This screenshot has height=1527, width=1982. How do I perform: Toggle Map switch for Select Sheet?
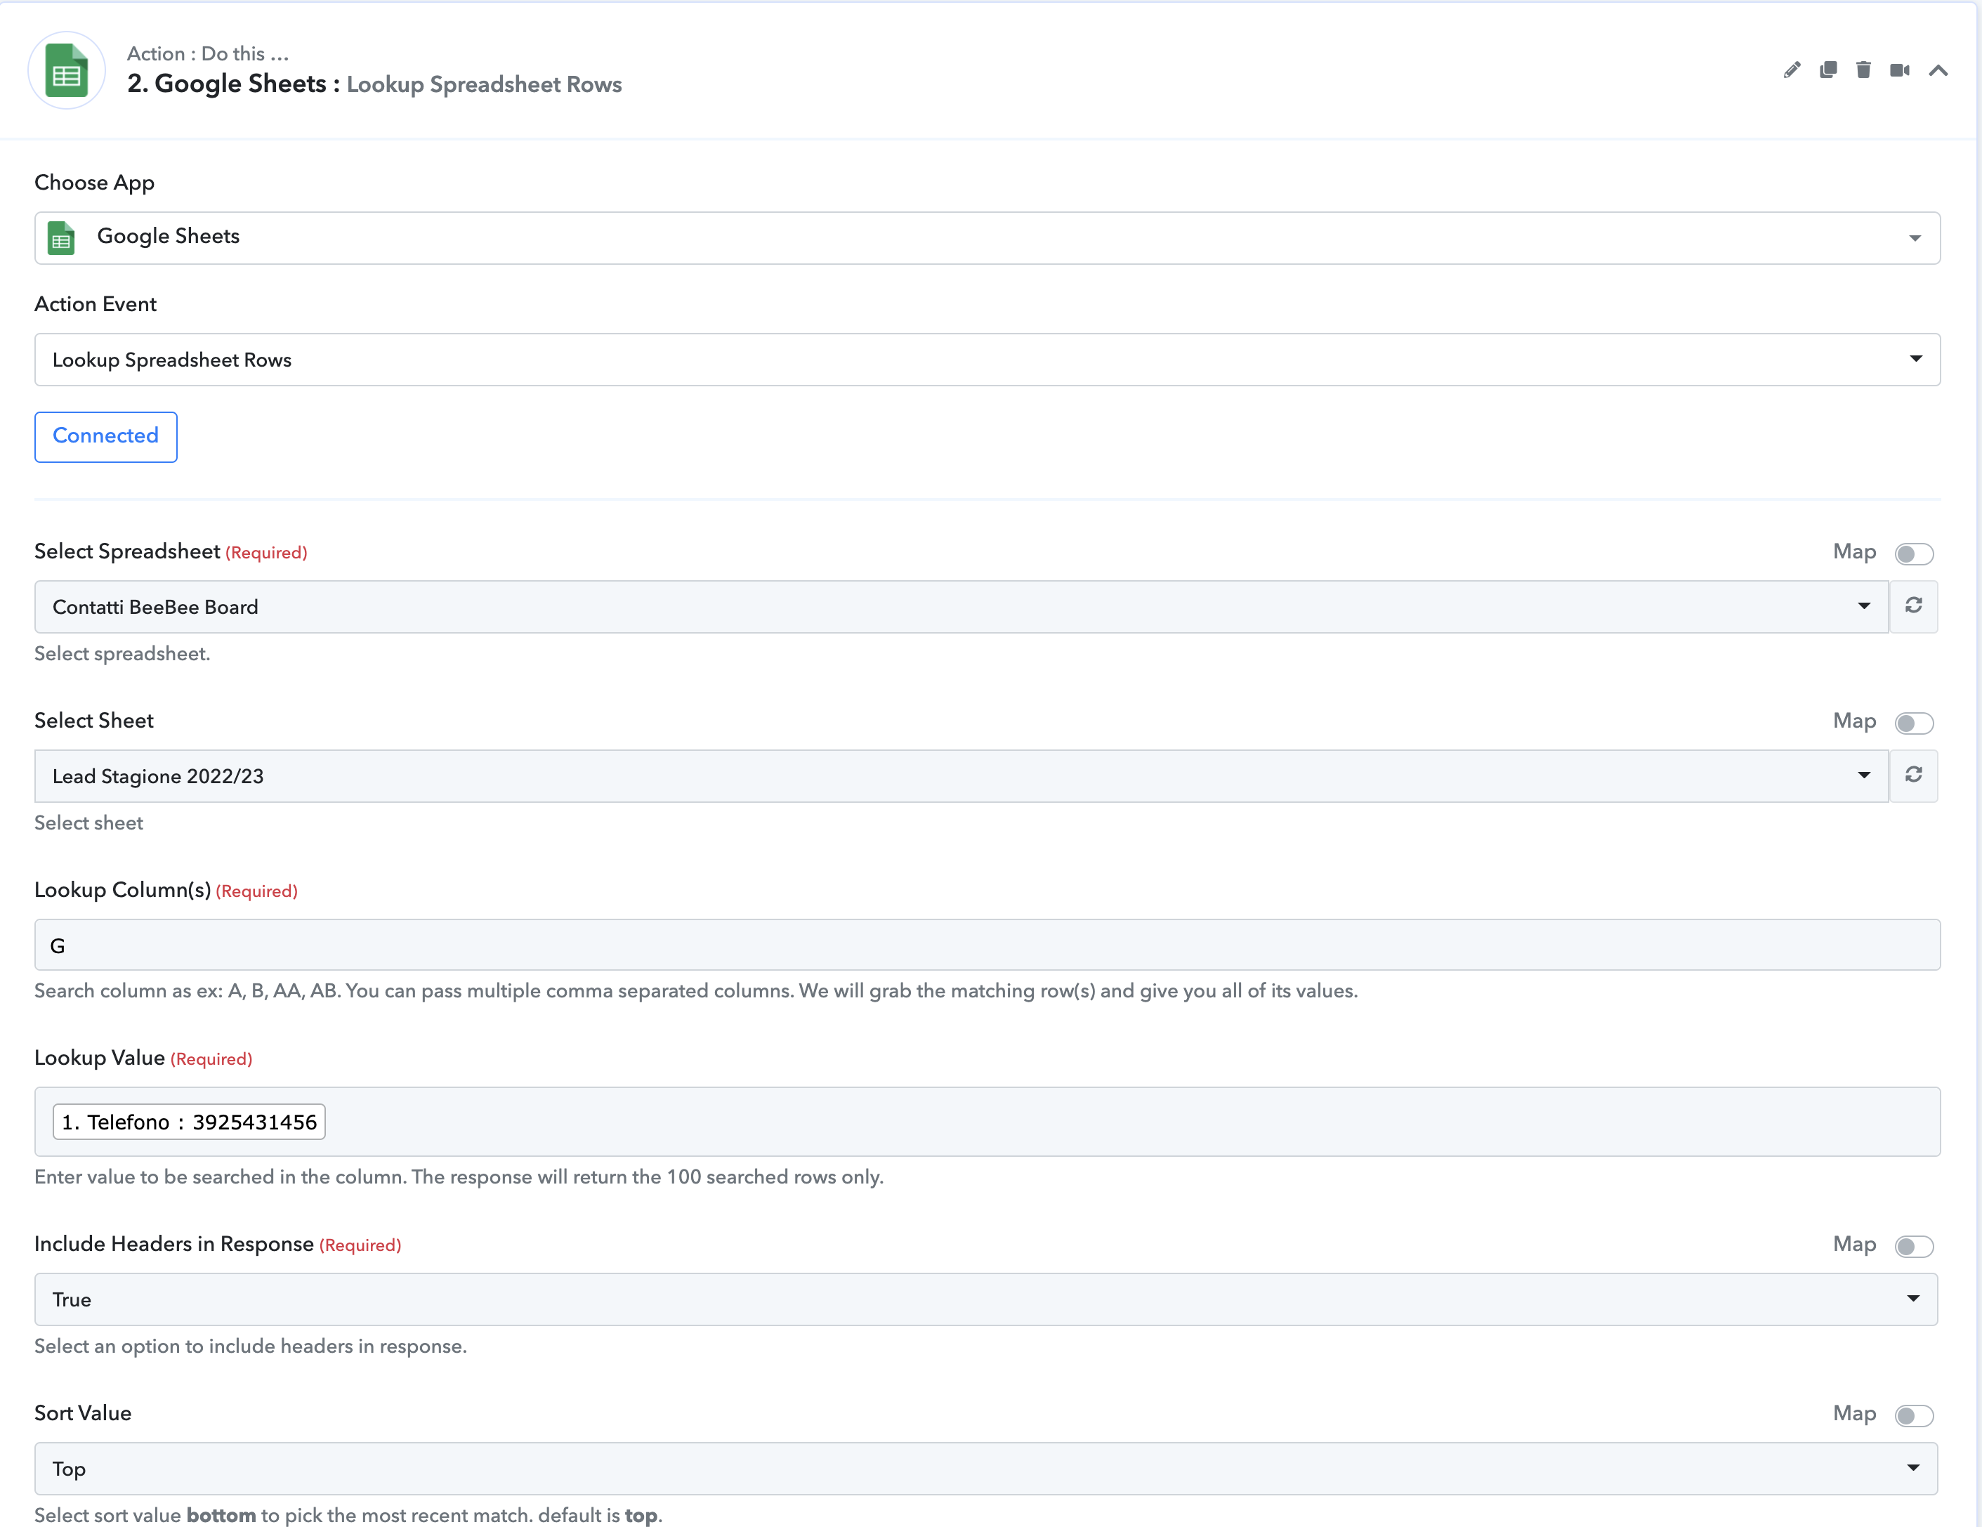coord(1914,722)
